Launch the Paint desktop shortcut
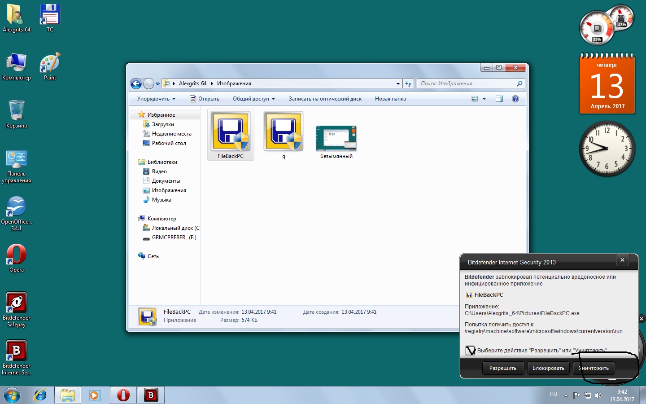The image size is (646, 404). 50,66
